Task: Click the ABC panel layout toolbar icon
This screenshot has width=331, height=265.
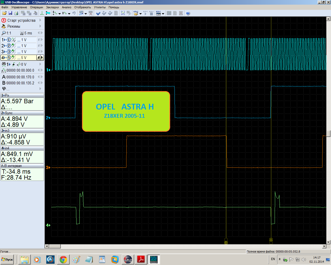Action: click(158, 13)
